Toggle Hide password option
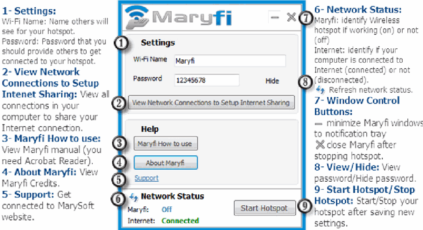This screenshot has width=423, height=230. coord(272,81)
